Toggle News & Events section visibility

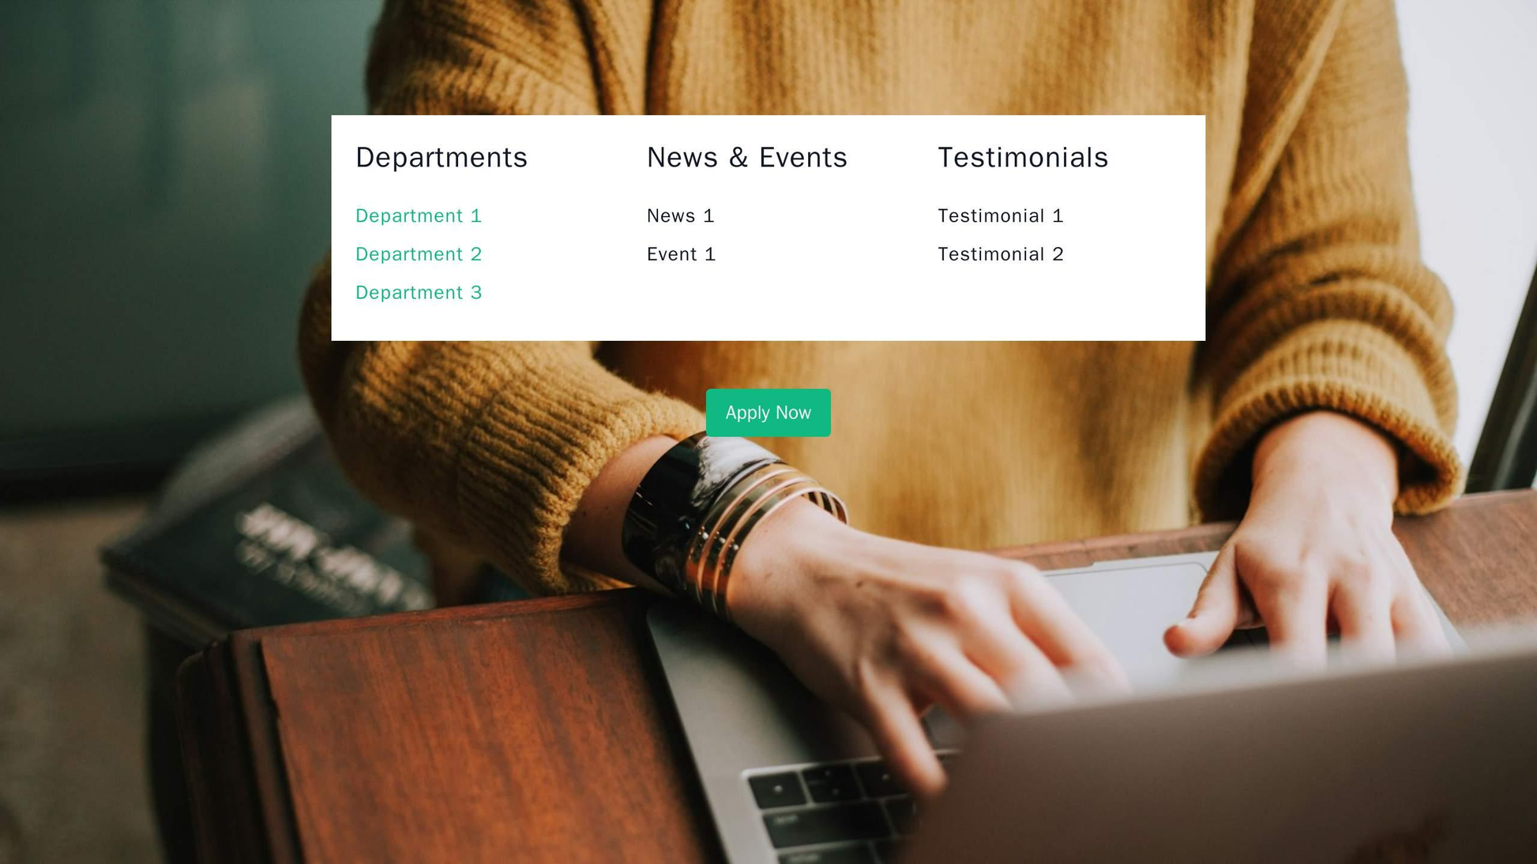click(x=747, y=157)
